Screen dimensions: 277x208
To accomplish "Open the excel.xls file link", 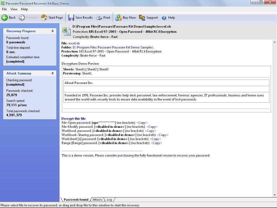I will (74, 43).
